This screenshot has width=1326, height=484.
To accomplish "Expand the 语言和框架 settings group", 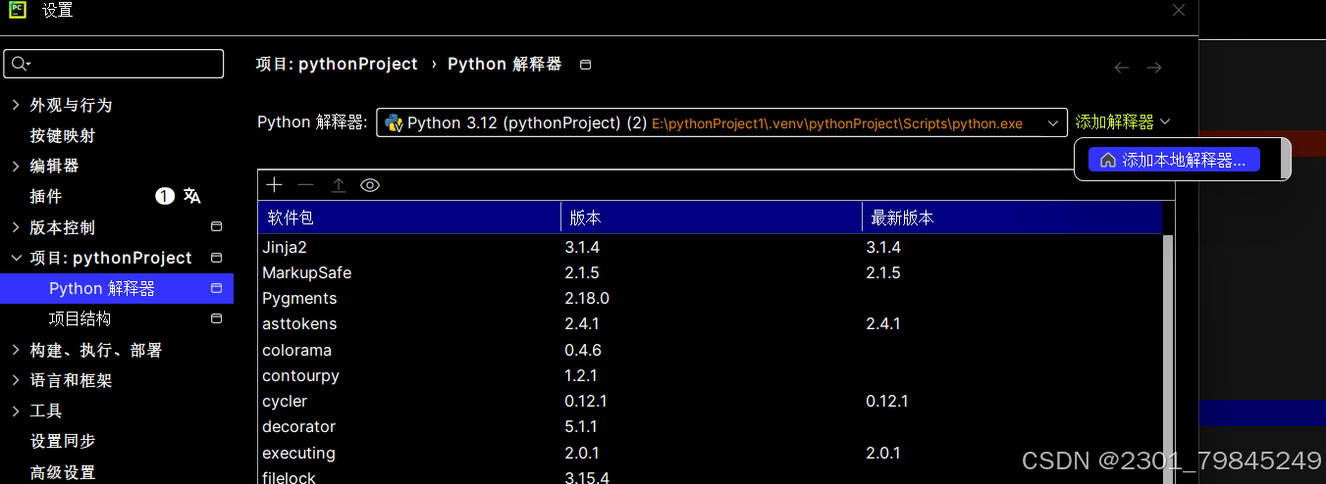I will point(16,380).
